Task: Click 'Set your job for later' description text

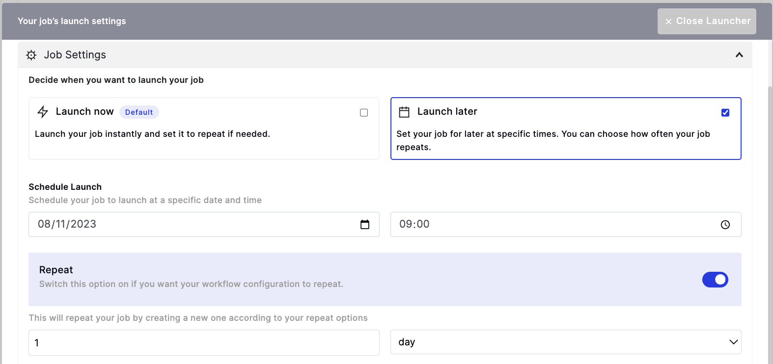Action: [x=553, y=140]
